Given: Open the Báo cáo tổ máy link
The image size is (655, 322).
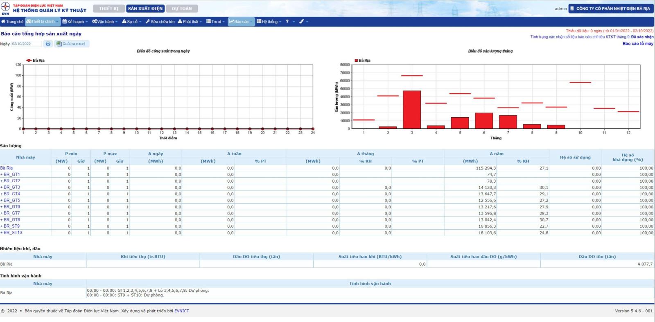Looking at the screenshot, I should tap(638, 44).
